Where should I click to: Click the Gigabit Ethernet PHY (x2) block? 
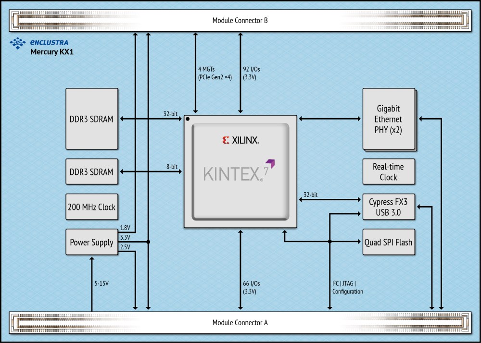(389, 119)
